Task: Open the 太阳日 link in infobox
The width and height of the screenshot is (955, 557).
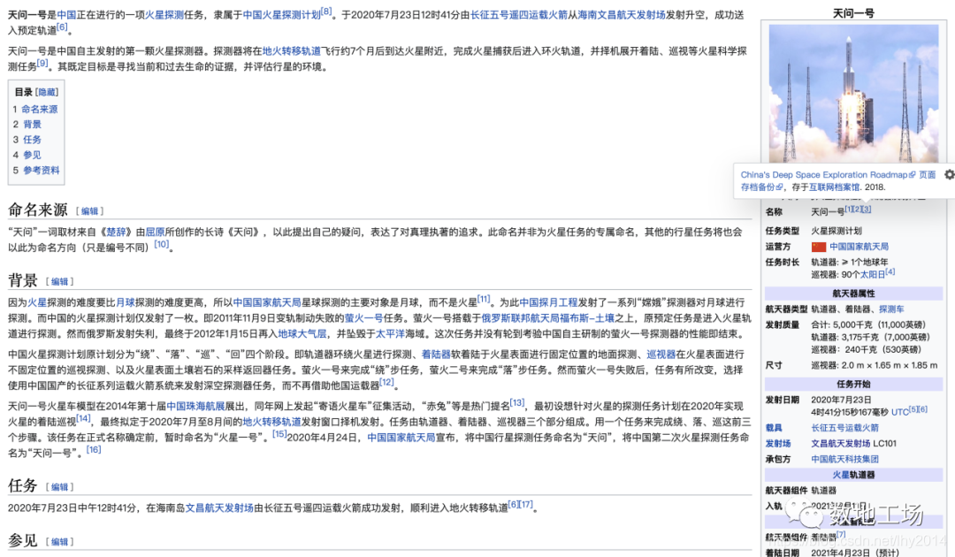Action: pyautogui.click(x=872, y=275)
